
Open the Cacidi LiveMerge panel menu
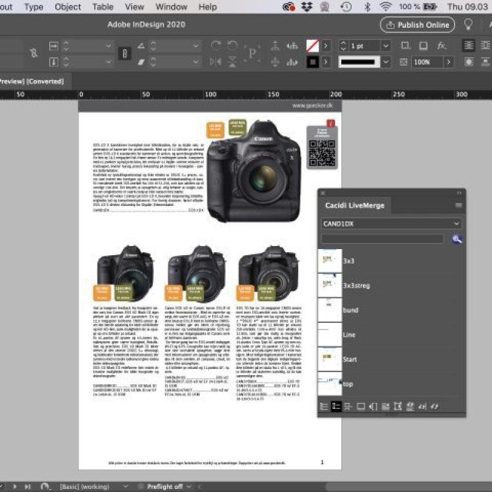tap(458, 205)
